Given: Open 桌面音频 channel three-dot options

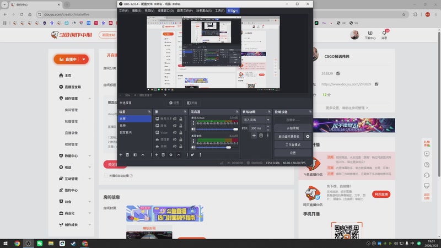Looking at the screenshot, I should point(193,141).
